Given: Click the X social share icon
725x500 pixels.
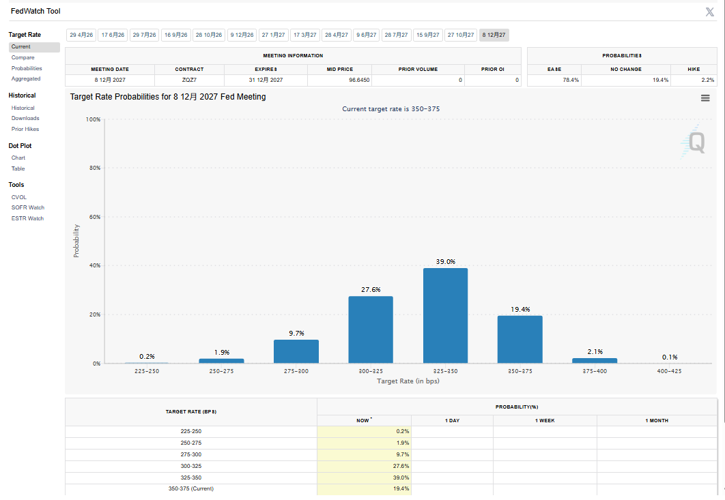Looking at the screenshot, I should pos(709,12).
